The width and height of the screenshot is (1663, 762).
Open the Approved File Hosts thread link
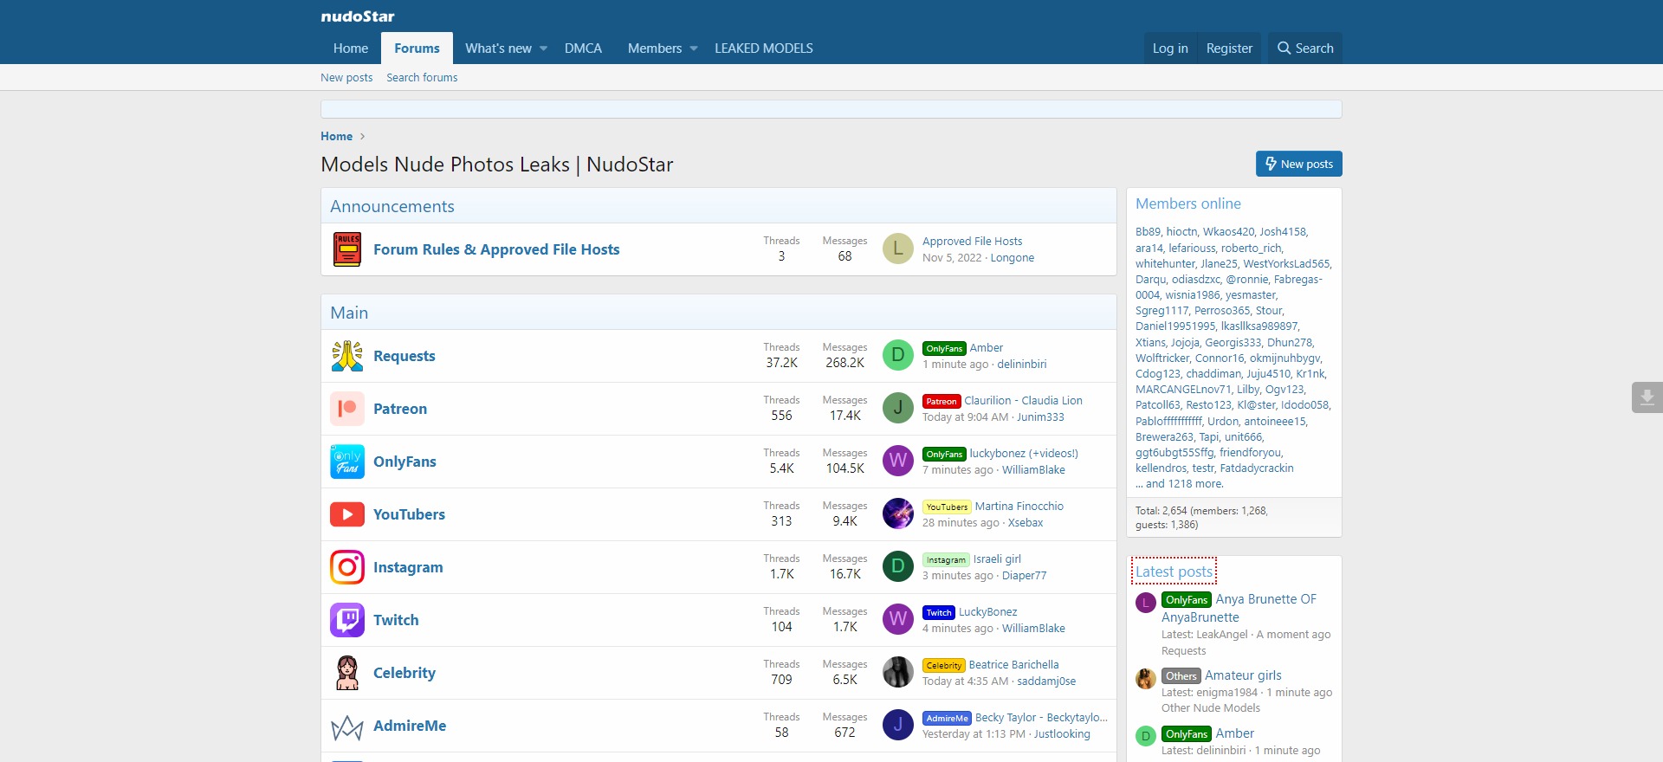pos(972,242)
